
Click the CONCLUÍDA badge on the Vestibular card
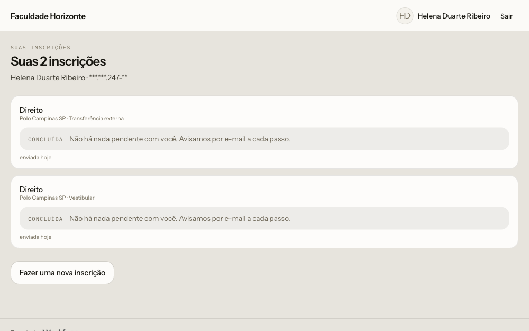(x=45, y=219)
